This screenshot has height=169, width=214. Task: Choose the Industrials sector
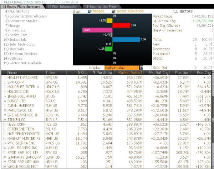pos(15,40)
